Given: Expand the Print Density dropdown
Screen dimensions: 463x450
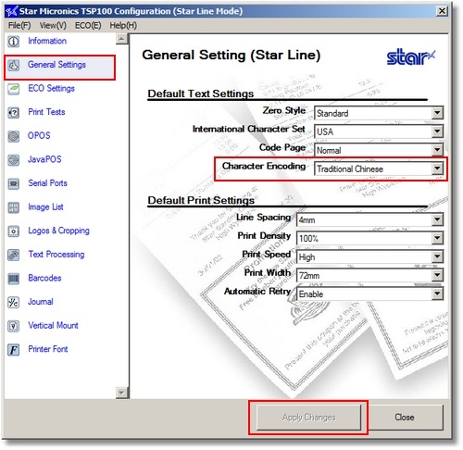Looking at the screenshot, I should [437, 238].
